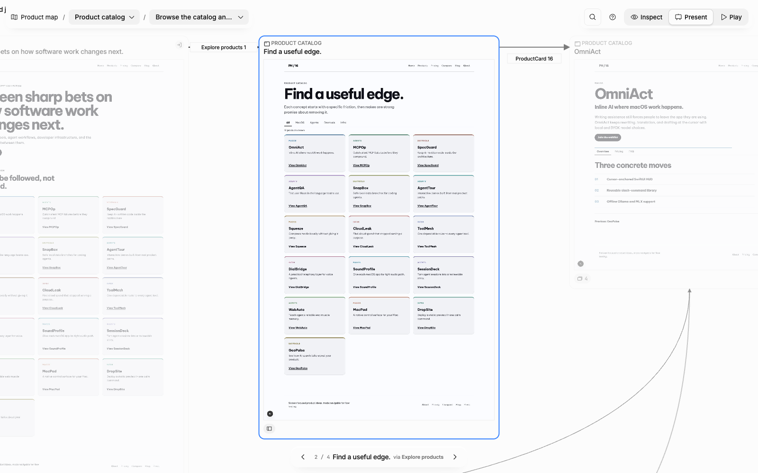Image resolution: width=758 pixels, height=473 pixels.
Task: Click the 'Three concrete moves' heading
Action: pyautogui.click(x=633, y=166)
